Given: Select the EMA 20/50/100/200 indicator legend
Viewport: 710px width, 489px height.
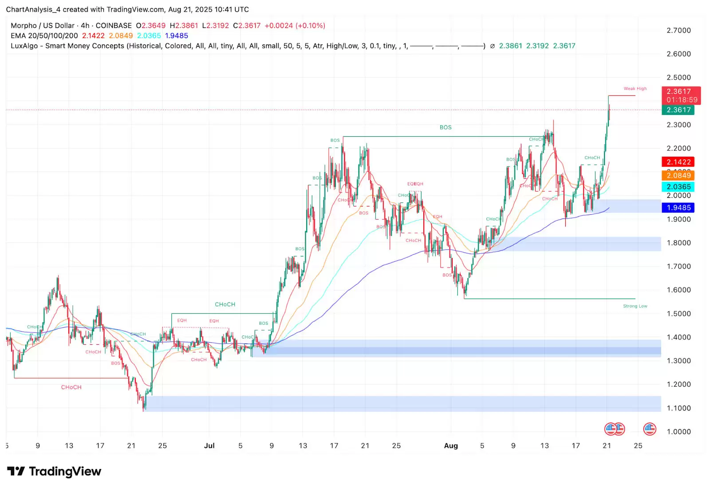Looking at the screenshot, I should pos(44,36).
